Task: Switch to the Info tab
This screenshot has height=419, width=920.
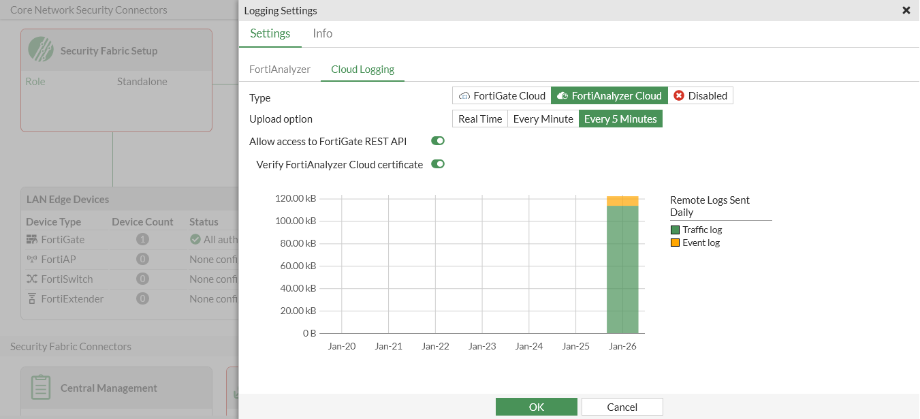Action: (322, 33)
